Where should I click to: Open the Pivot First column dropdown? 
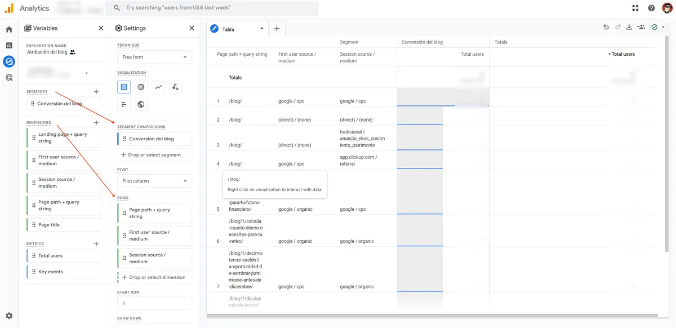click(x=154, y=181)
